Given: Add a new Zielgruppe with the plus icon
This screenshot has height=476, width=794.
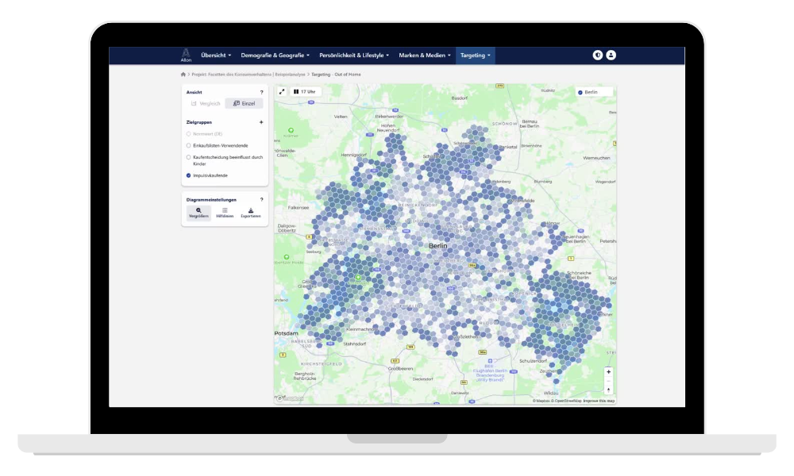Looking at the screenshot, I should pyautogui.click(x=261, y=123).
